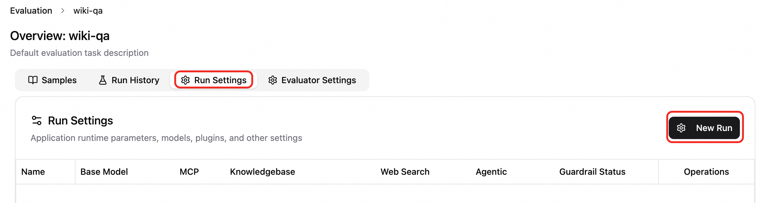Switch to the Samples tab
Viewport: 761px width, 203px height.
point(52,80)
